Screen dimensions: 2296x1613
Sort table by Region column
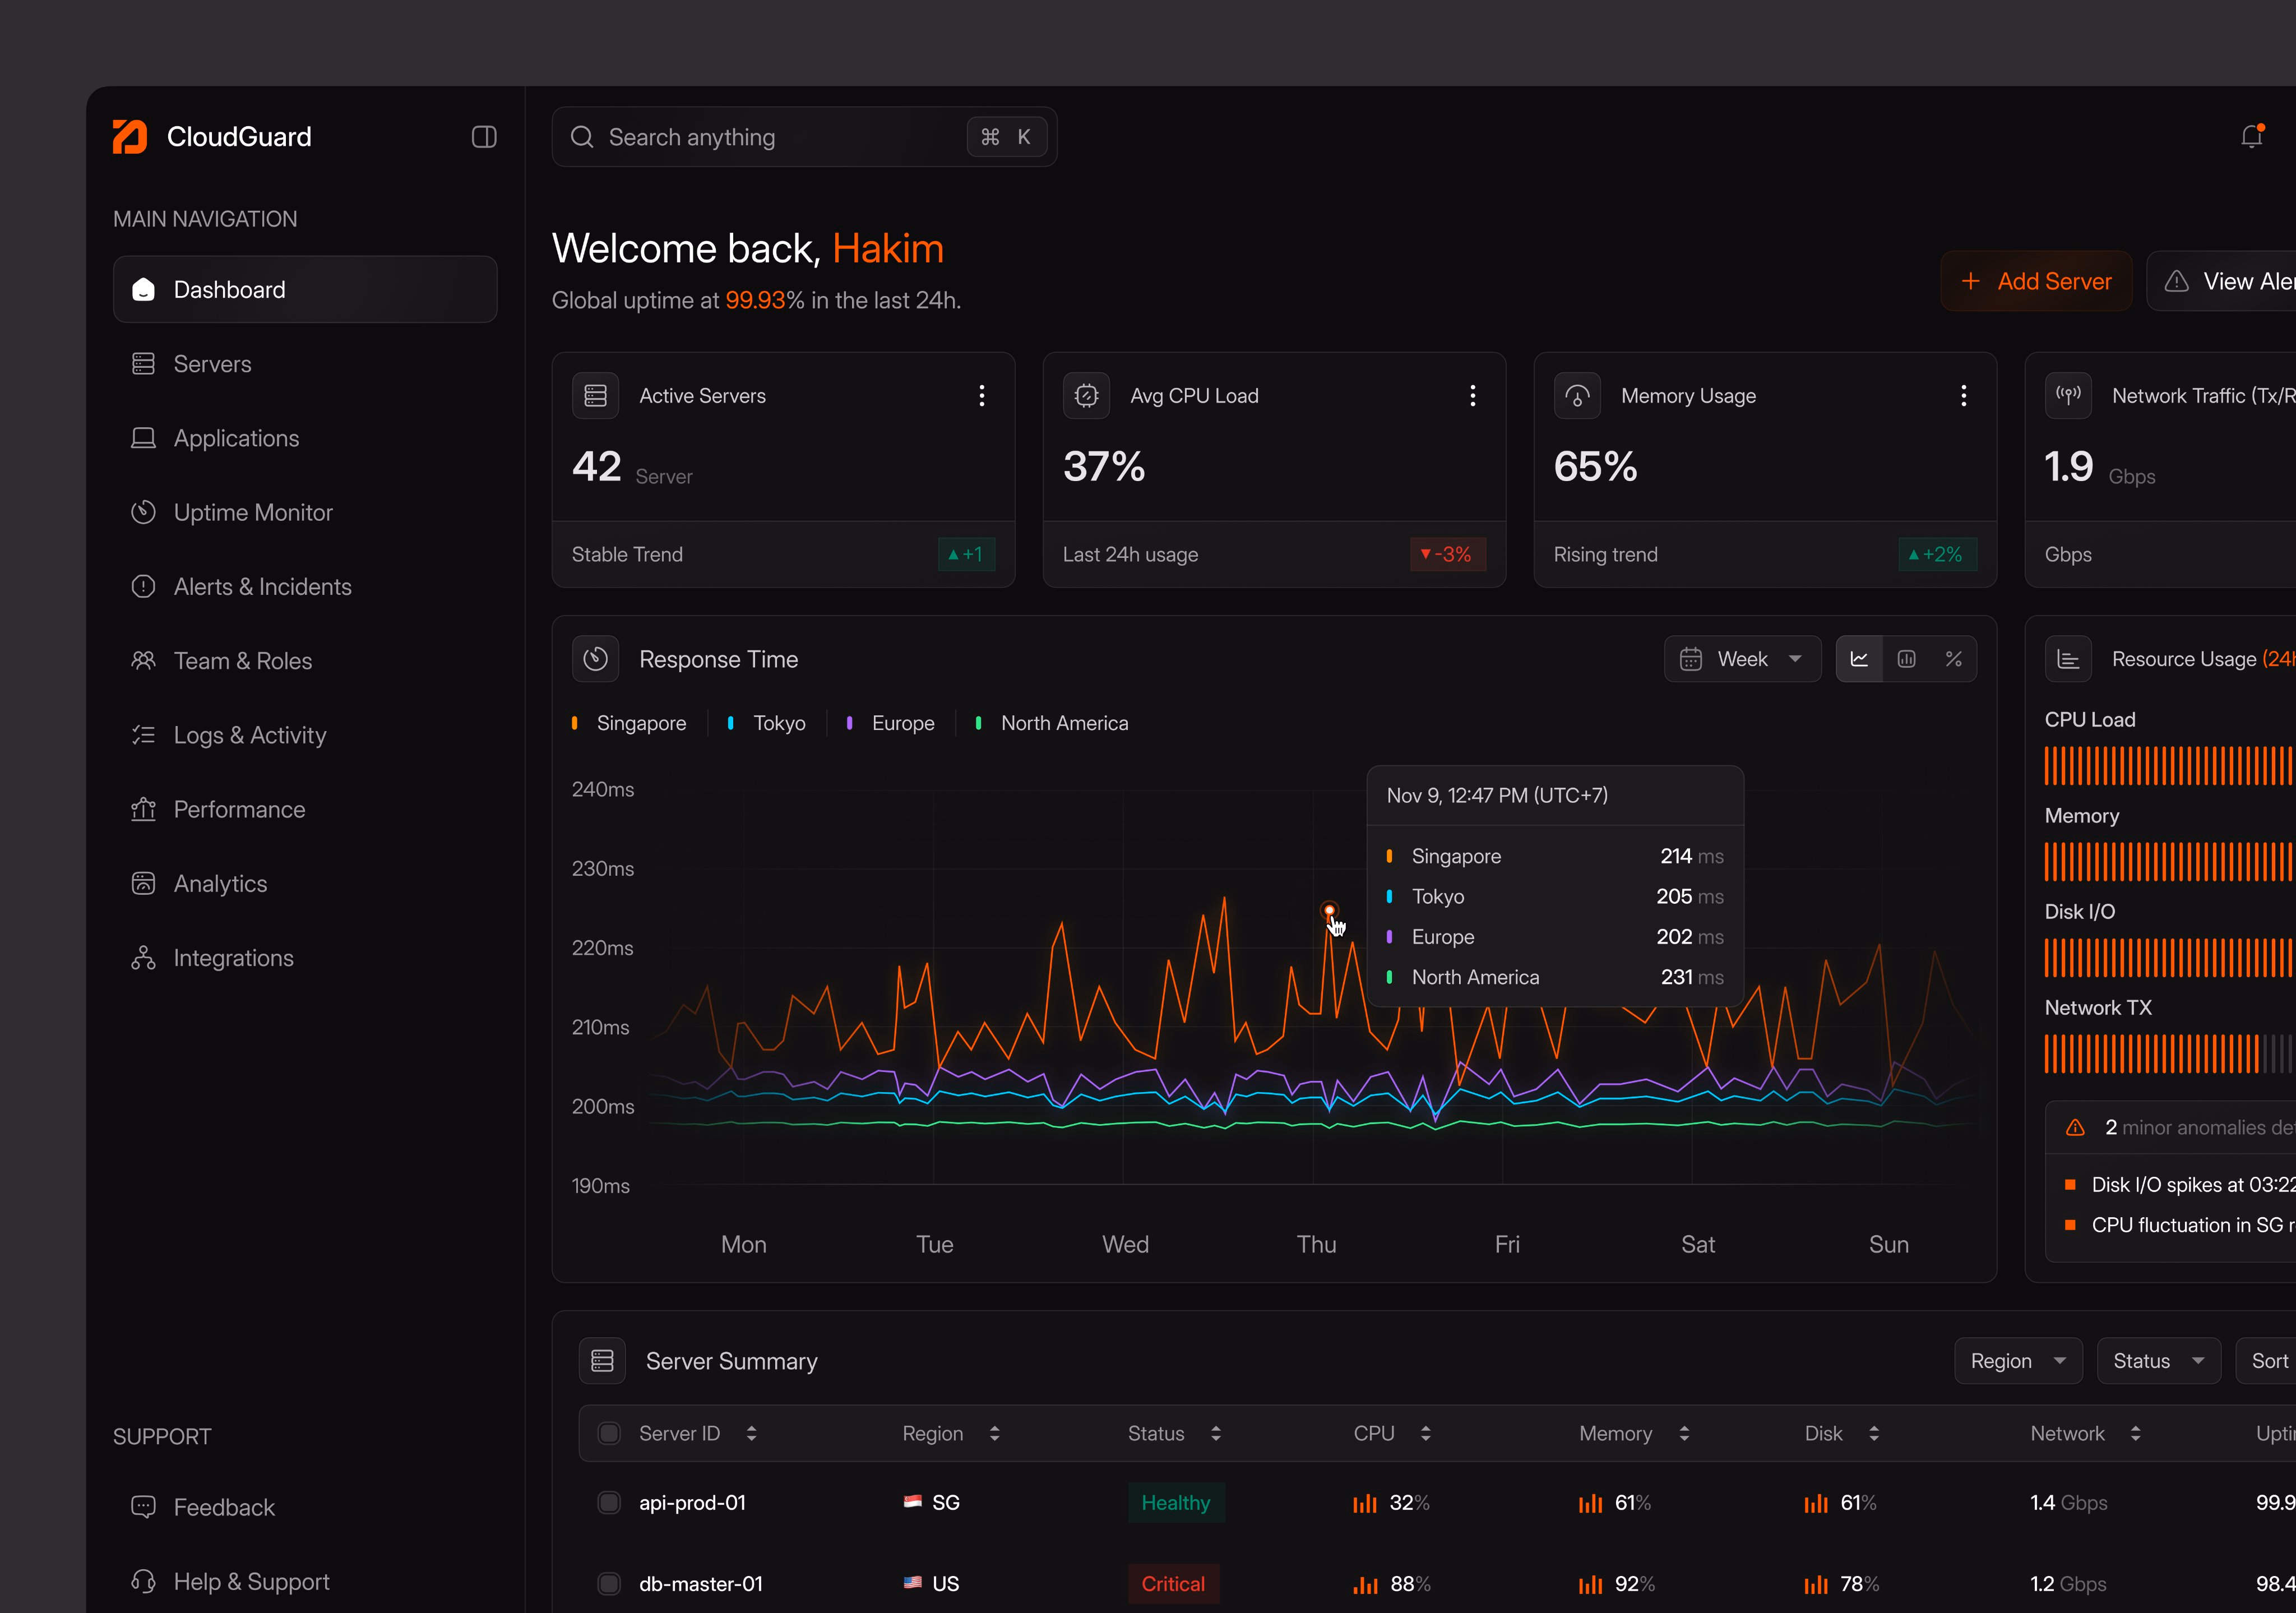click(994, 1434)
